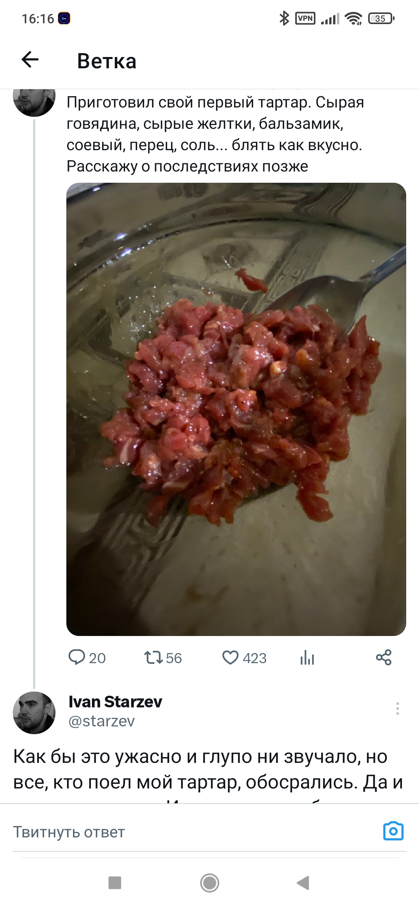Like the tartare tweet with heart icon
The height and width of the screenshot is (908, 419).
pos(230,657)
